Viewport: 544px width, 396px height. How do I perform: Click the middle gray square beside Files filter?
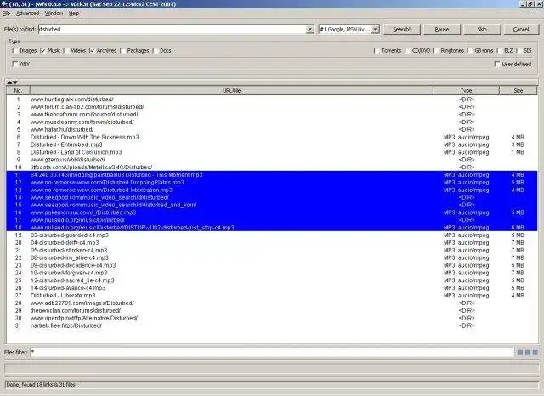click(528, 353)
